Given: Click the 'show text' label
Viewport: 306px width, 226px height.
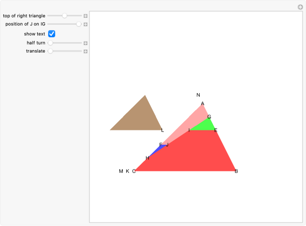Looking at the screenshot, I should (35, 34).
